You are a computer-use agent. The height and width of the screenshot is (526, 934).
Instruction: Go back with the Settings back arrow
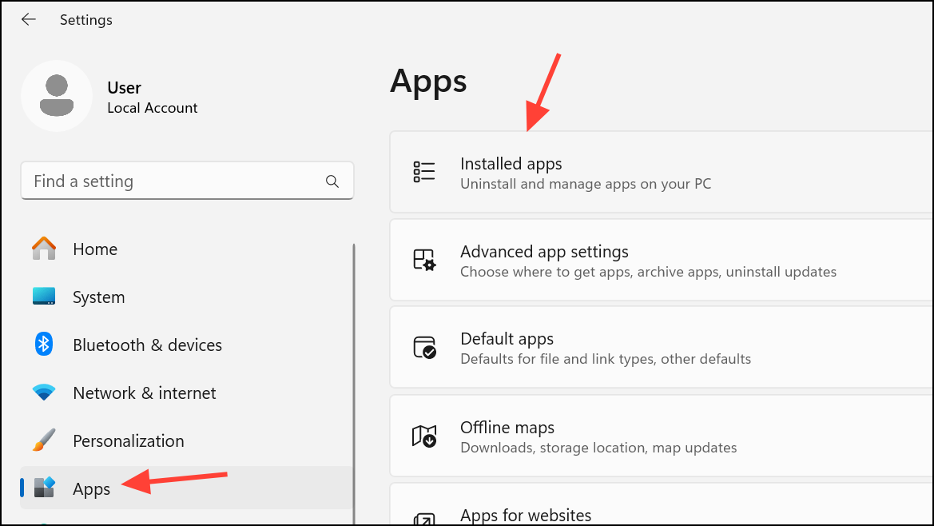[29, 20]
